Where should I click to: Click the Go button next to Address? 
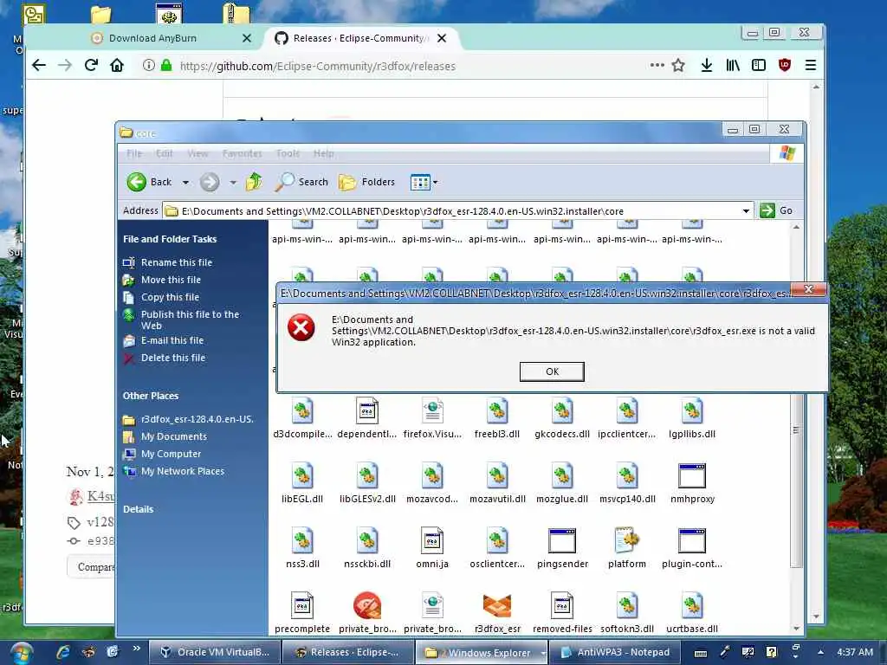tap(776, 210)
